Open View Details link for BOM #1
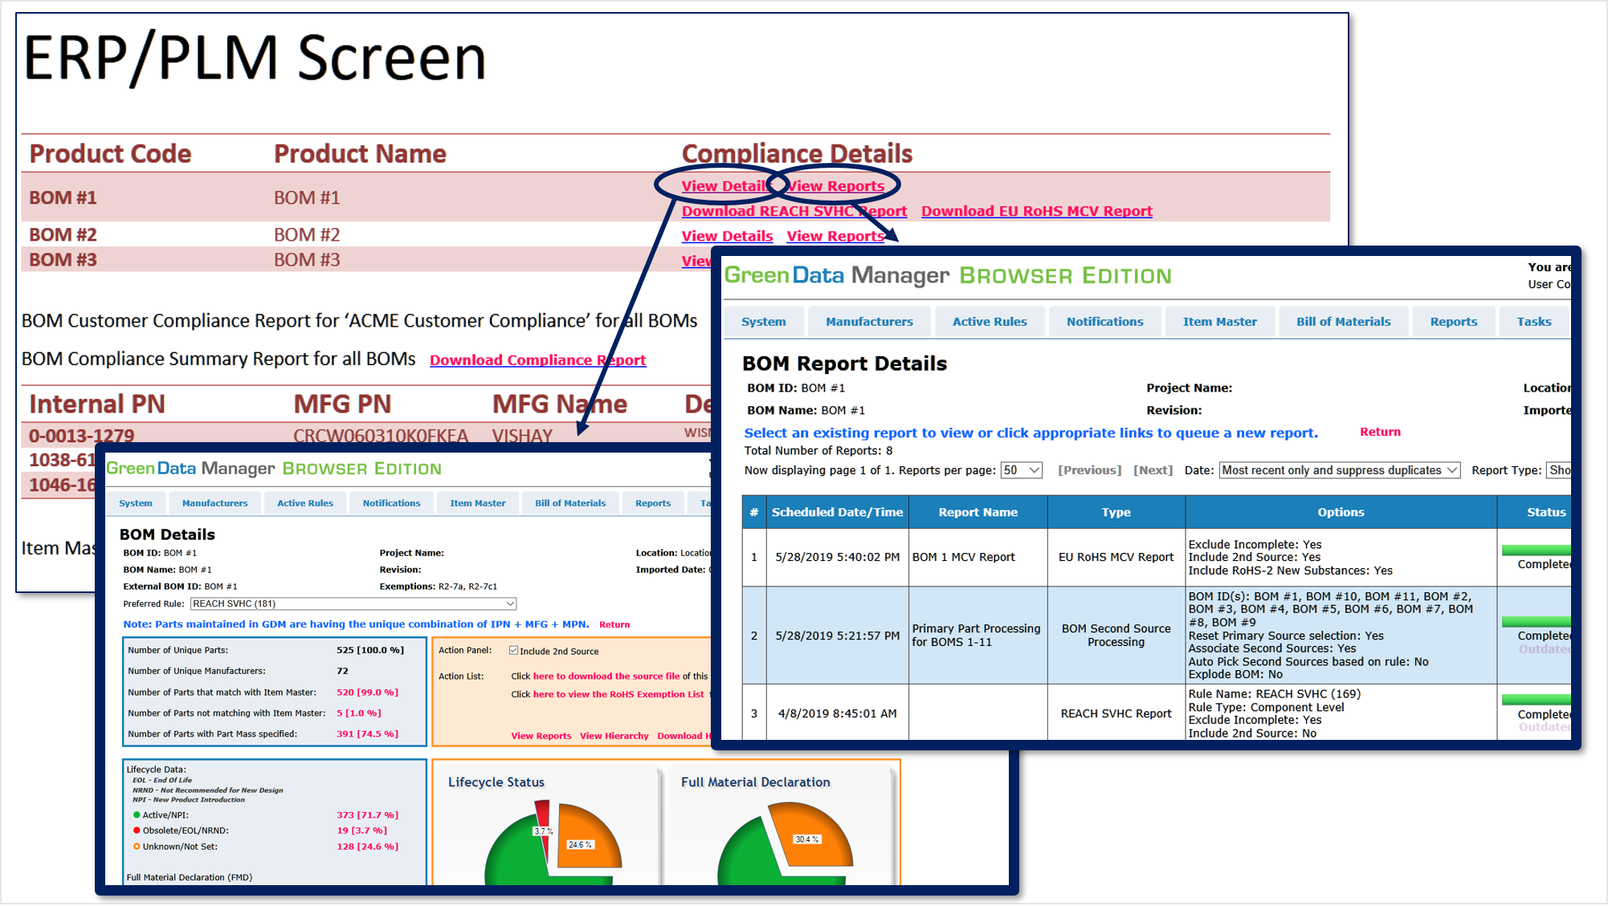 (725, 186)
